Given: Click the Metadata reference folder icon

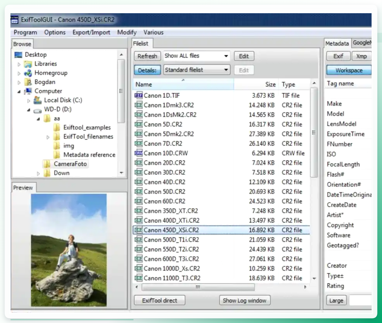Looking at the screenshot, I should click(57, 155).
